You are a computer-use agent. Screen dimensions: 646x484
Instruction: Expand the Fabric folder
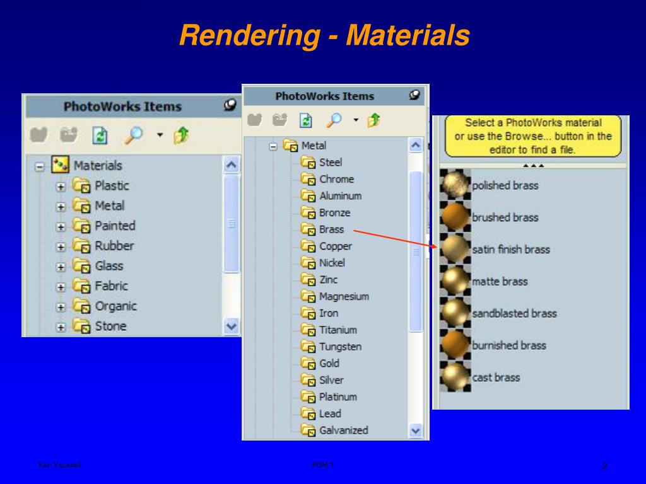point(61,287)
